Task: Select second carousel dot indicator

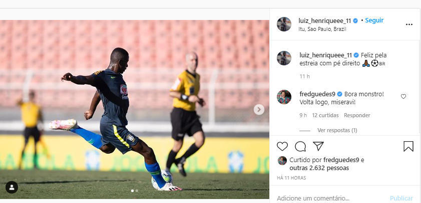Action: [137, 191]
